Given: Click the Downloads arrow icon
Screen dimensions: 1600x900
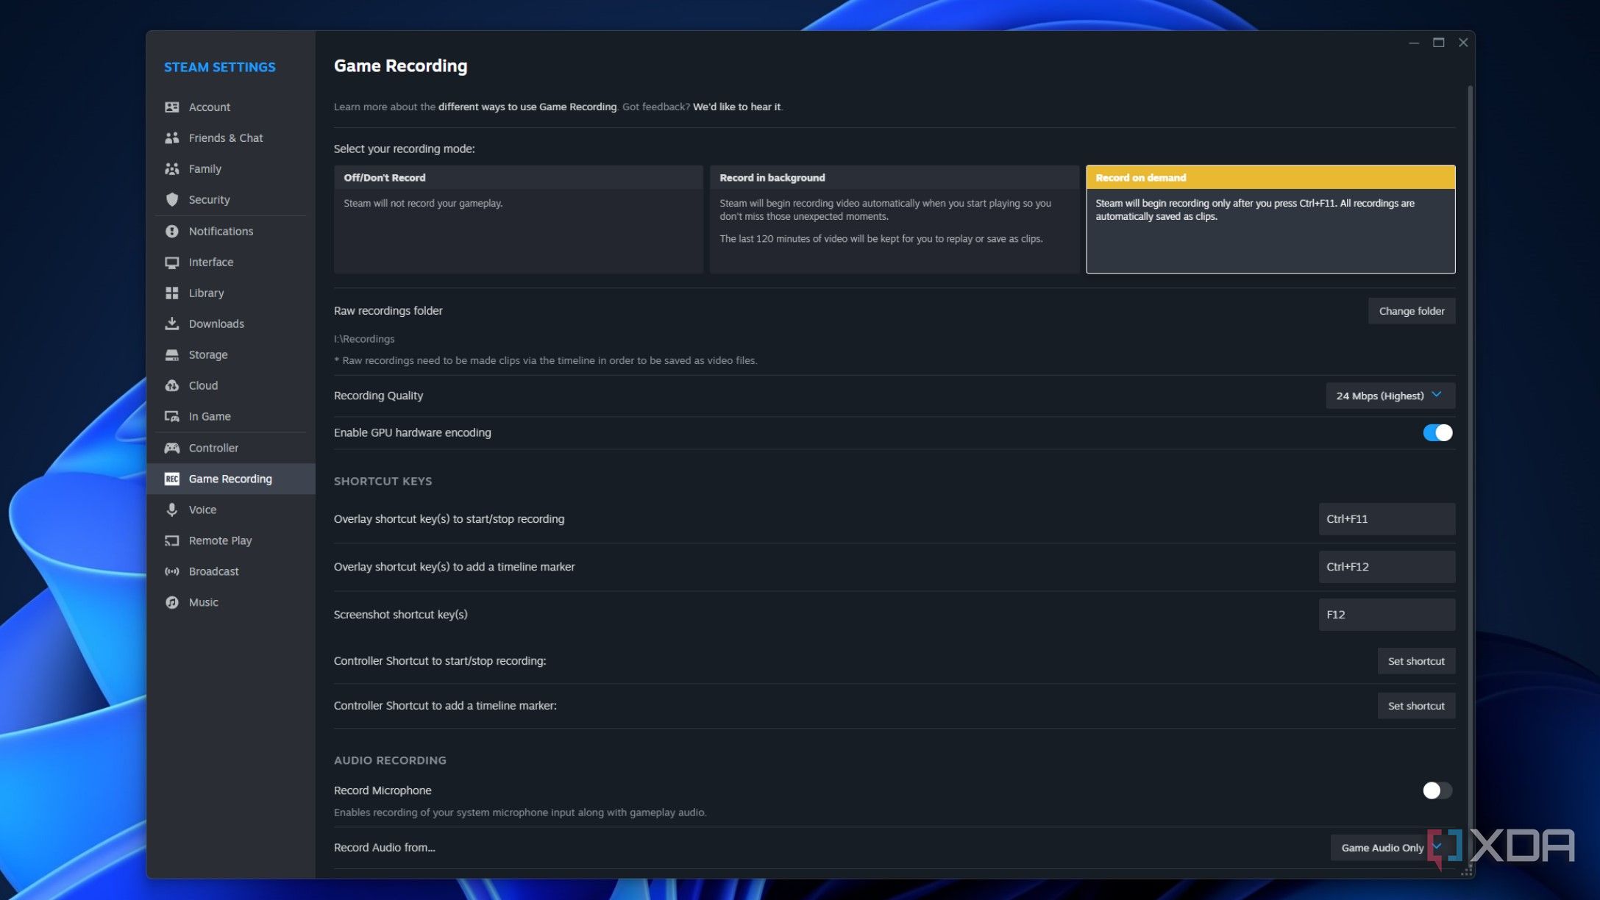Looking at the screenshot, I should [171, 324].
